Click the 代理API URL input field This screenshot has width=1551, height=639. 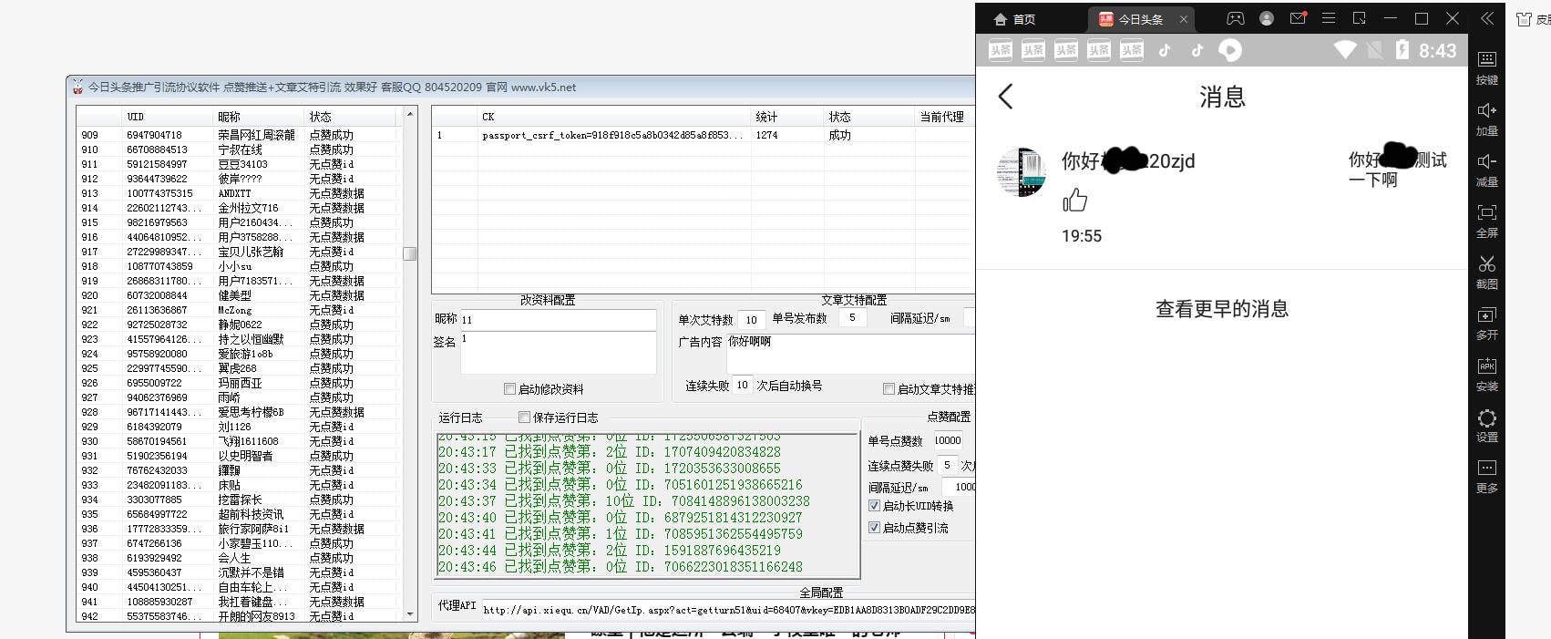[727, 609]
